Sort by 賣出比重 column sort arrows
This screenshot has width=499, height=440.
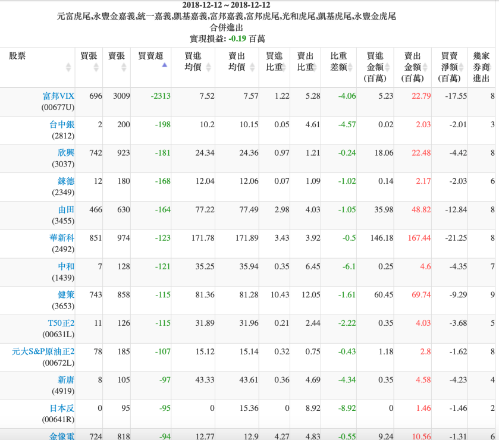pos(315,67)
